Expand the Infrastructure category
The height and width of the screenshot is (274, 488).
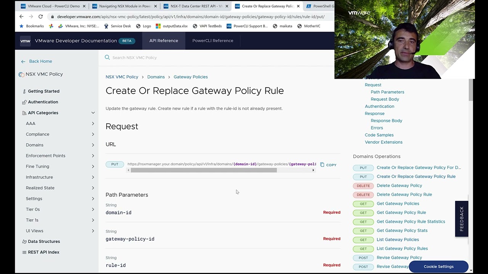tap(93, 177)
